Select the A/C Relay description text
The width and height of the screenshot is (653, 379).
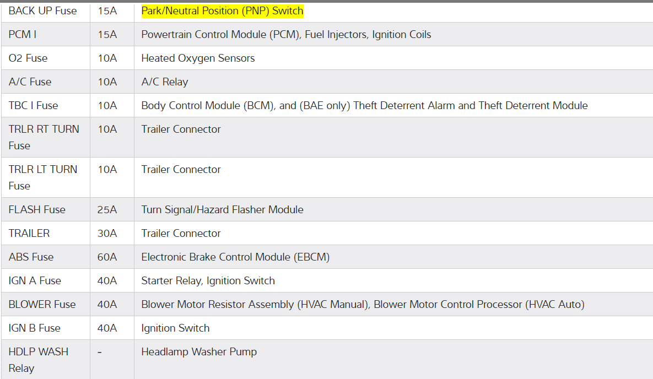click(164, 82)
